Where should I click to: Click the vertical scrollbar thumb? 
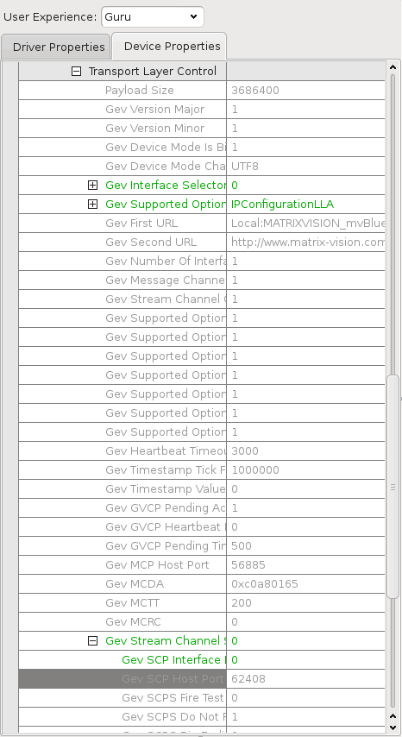tap(393, 487)
